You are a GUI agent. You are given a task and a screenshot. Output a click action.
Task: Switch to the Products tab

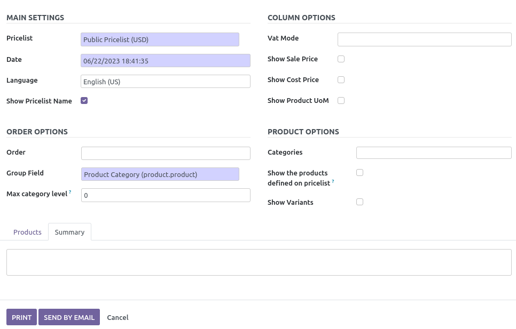tap(27, 232)
